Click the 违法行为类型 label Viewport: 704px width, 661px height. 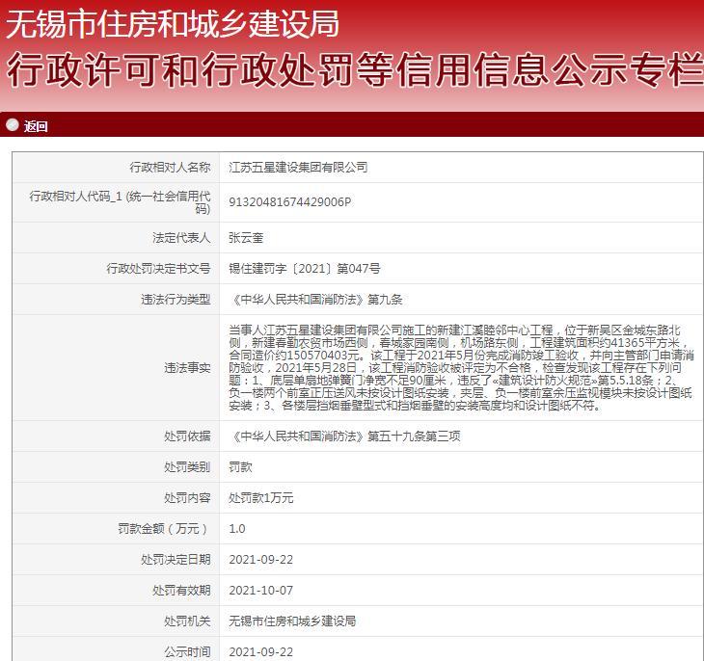tap(176, 300)
